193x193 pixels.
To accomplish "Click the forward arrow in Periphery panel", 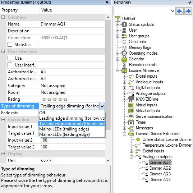I will click(x=188, y=11).
